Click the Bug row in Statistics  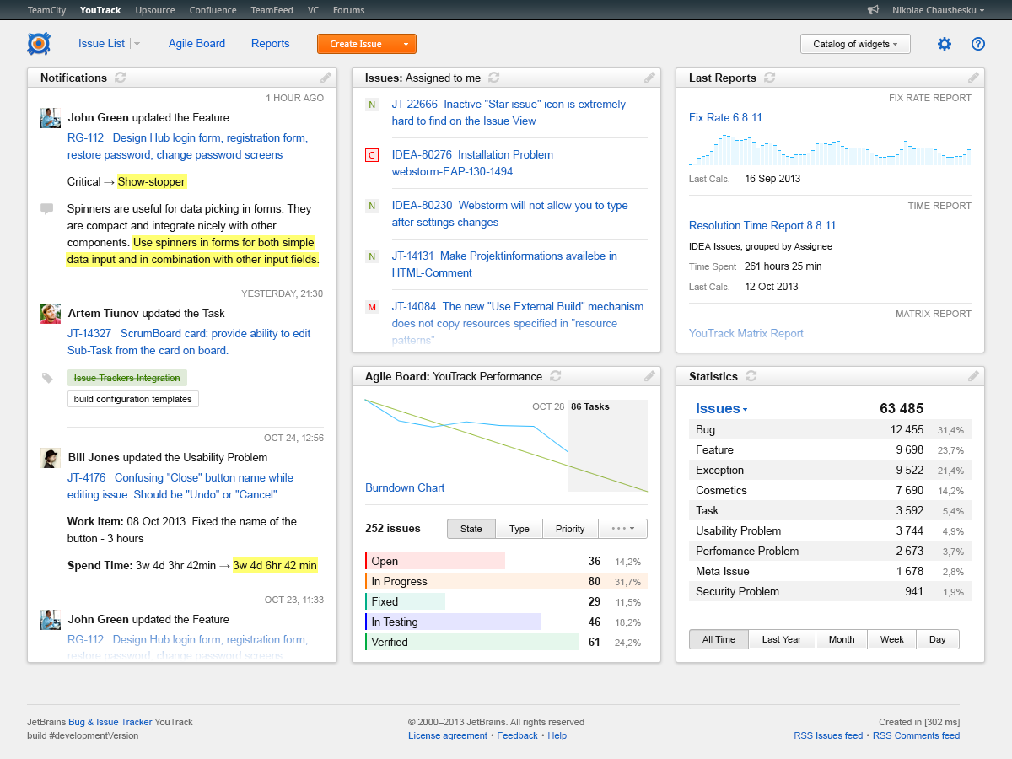tap(830, 430)
